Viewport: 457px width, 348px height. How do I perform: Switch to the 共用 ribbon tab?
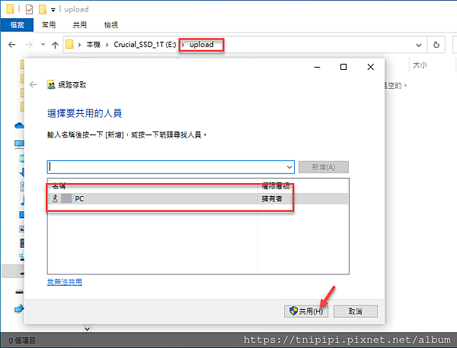coord(80,25)
